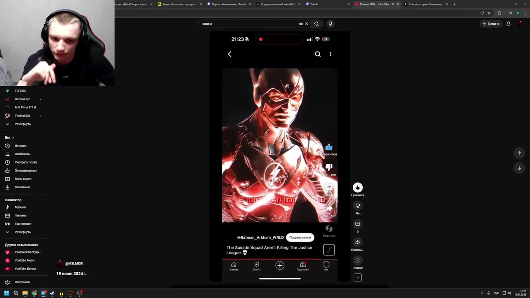Open Windows taskbar search

point(16,293)
